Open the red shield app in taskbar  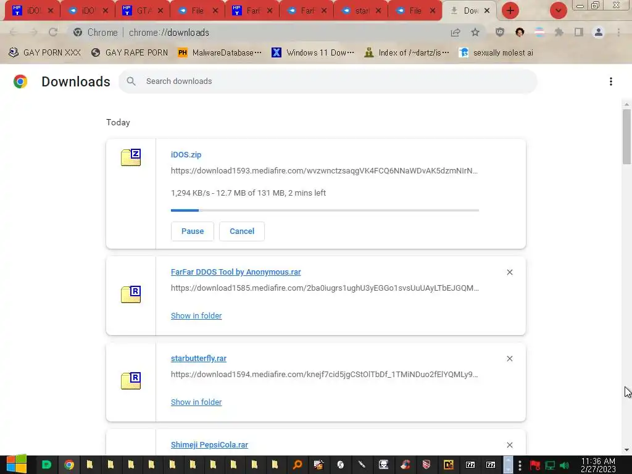(x=426, y=465)
